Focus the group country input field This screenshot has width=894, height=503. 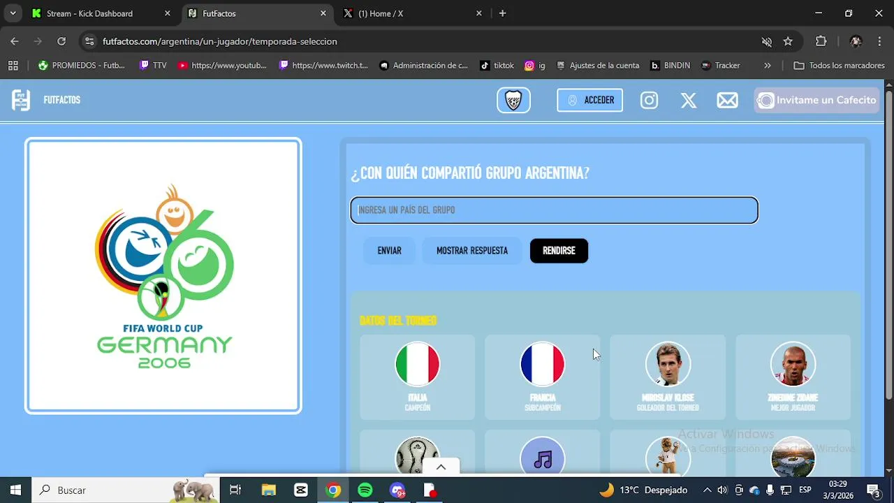pyautogui.click(x=554, y=210)
